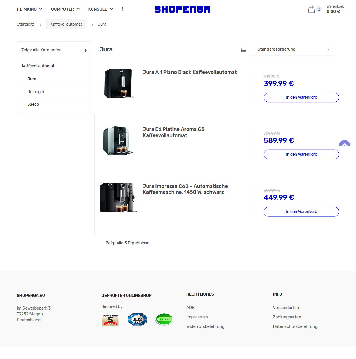Add Jura Impressa C60 to Warenkorb
356x359 pixels.
301,212
